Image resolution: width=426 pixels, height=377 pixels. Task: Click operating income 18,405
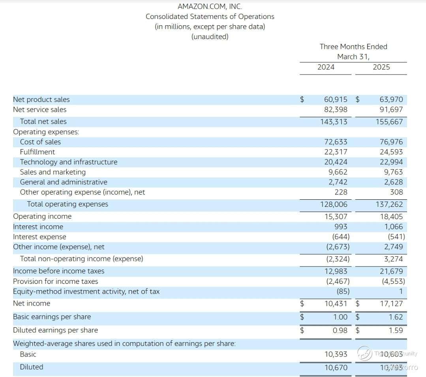coord(391,216)
